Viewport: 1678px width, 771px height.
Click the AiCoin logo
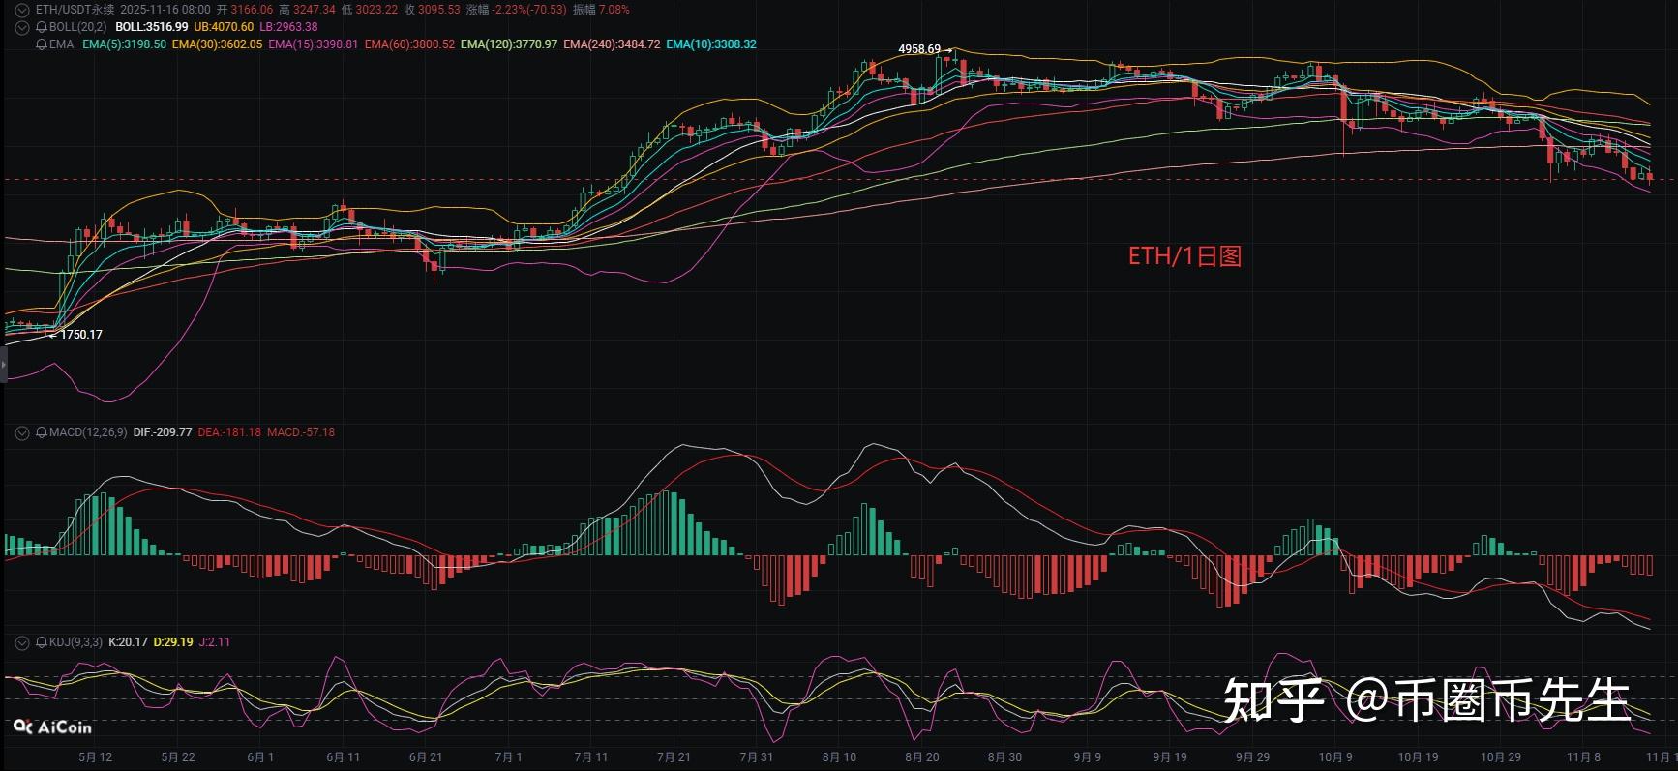[x=52, y=727]
